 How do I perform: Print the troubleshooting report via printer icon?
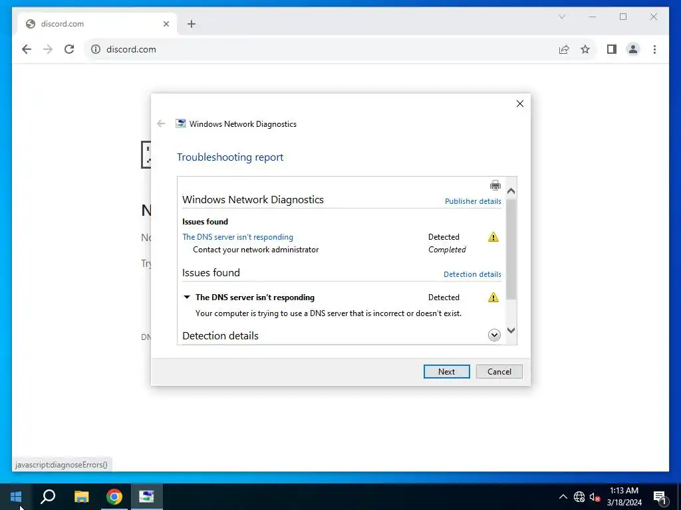pos(495,186)
